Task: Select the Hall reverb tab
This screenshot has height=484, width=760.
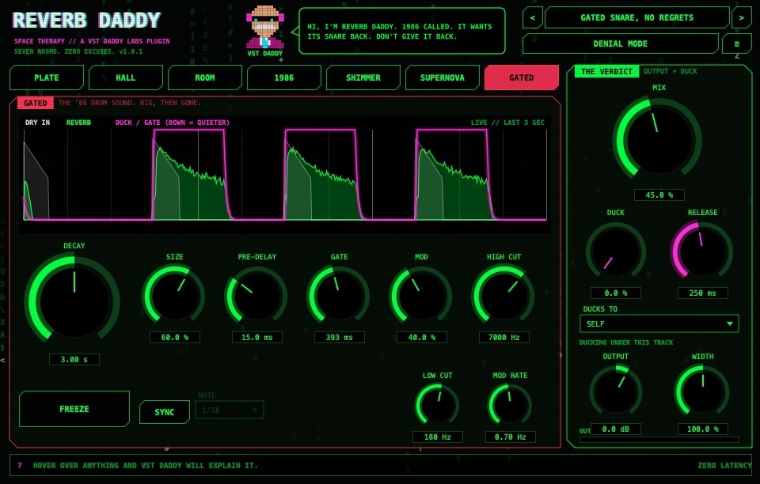Action: [126, 78]
